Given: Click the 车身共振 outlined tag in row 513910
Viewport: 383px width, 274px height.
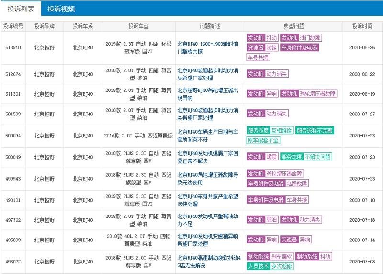Looking at the screenshot, I should coord(258,57).
